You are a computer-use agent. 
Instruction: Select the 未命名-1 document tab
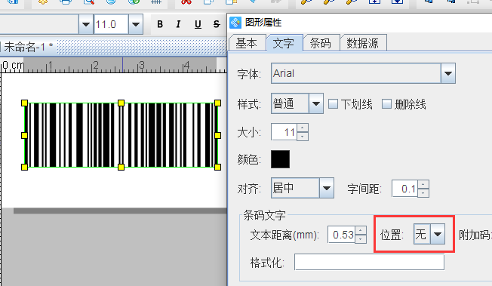[28, 47]
